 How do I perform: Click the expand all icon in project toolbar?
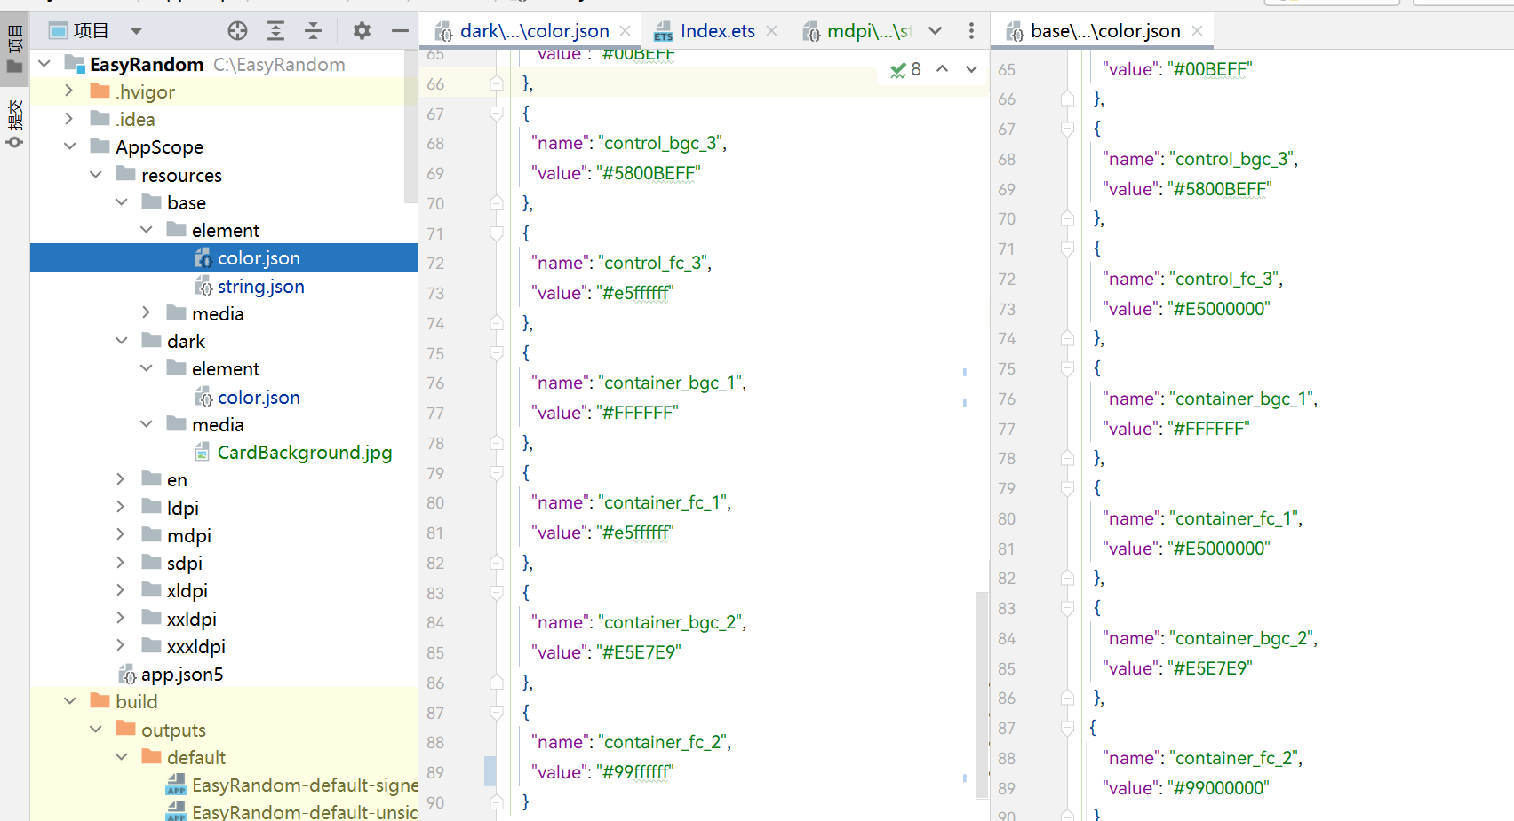pyautogui.click(x=276, y=31)
